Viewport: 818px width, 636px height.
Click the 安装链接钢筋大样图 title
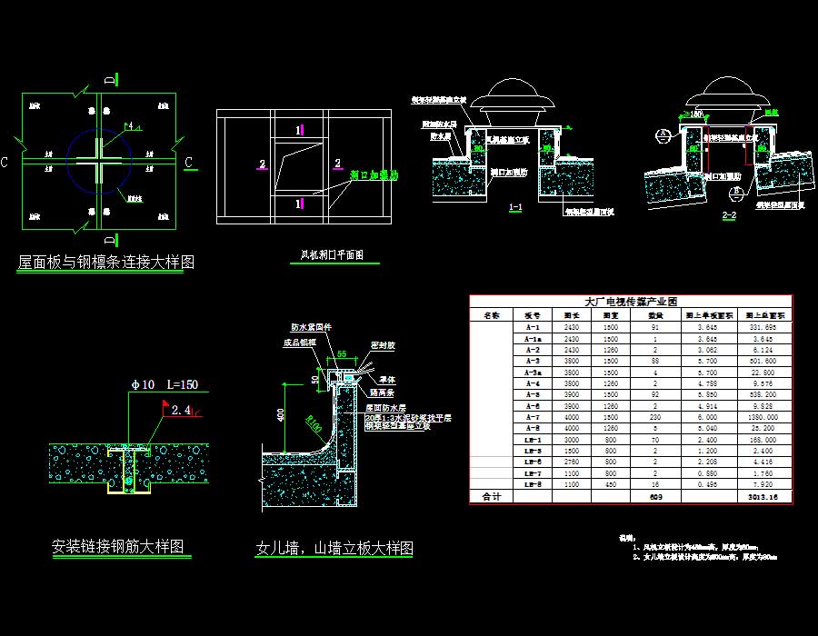(x=118, y=546)
